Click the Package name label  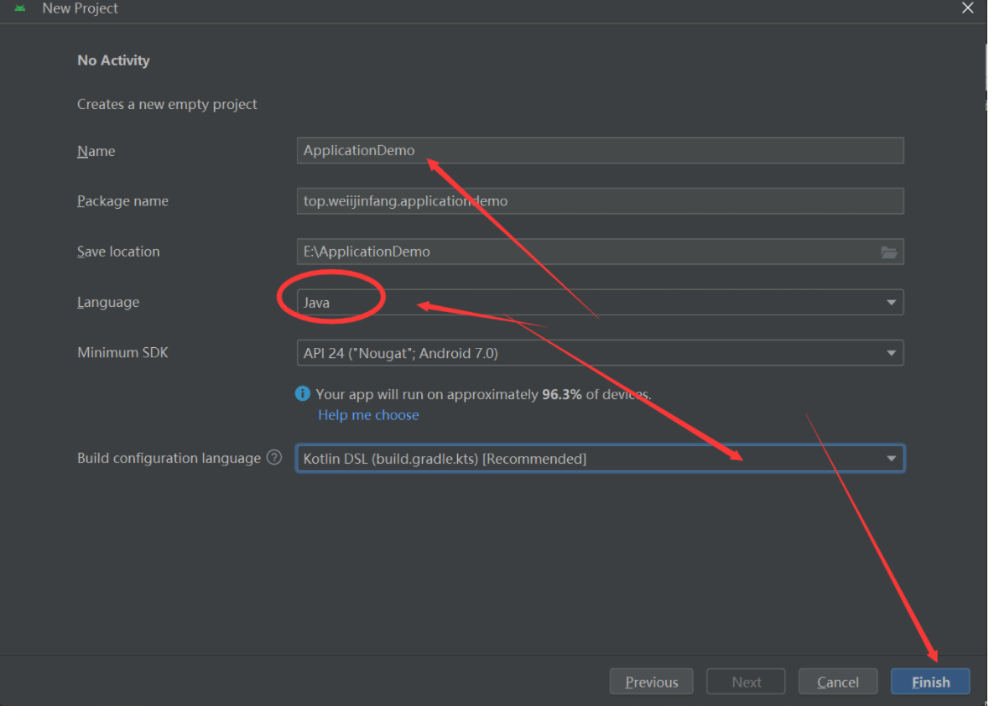pos(123,201)
